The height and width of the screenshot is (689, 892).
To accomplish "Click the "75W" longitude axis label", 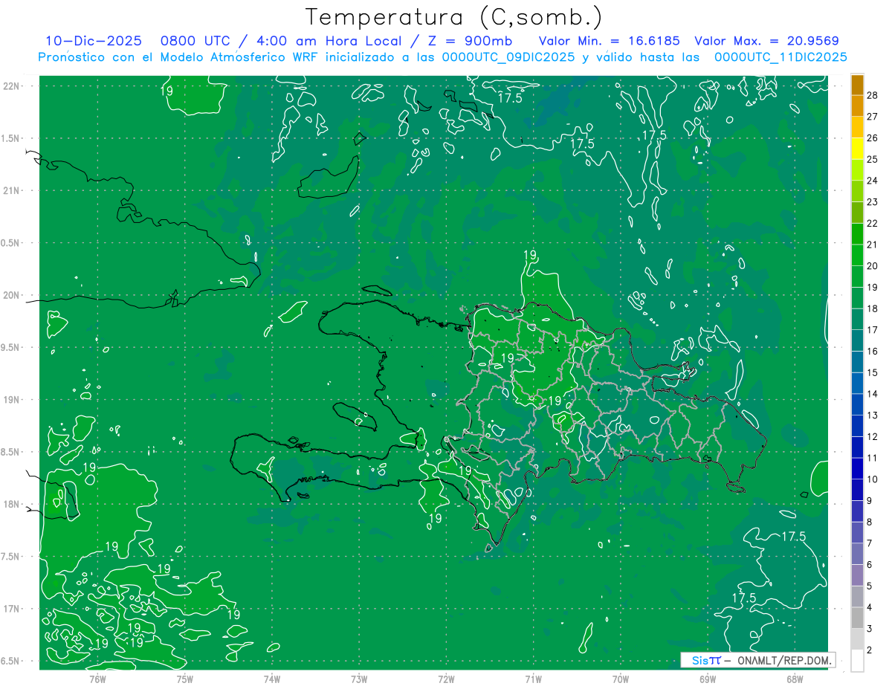I will click(x=184, y=679).
